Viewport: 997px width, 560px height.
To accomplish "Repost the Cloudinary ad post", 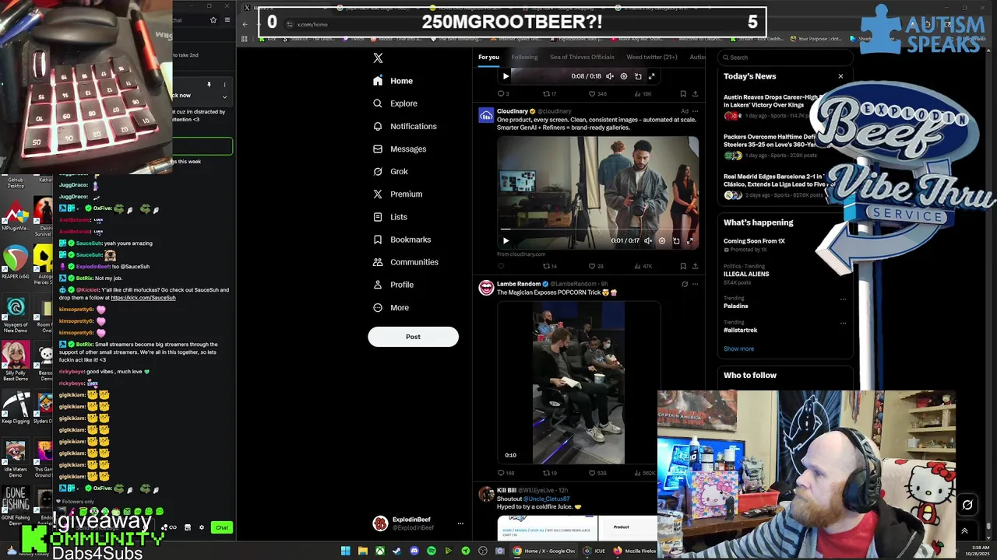I will (548, 266).
